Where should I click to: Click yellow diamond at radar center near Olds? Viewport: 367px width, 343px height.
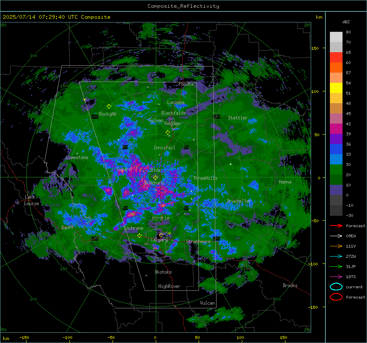[x=155, y=178]
